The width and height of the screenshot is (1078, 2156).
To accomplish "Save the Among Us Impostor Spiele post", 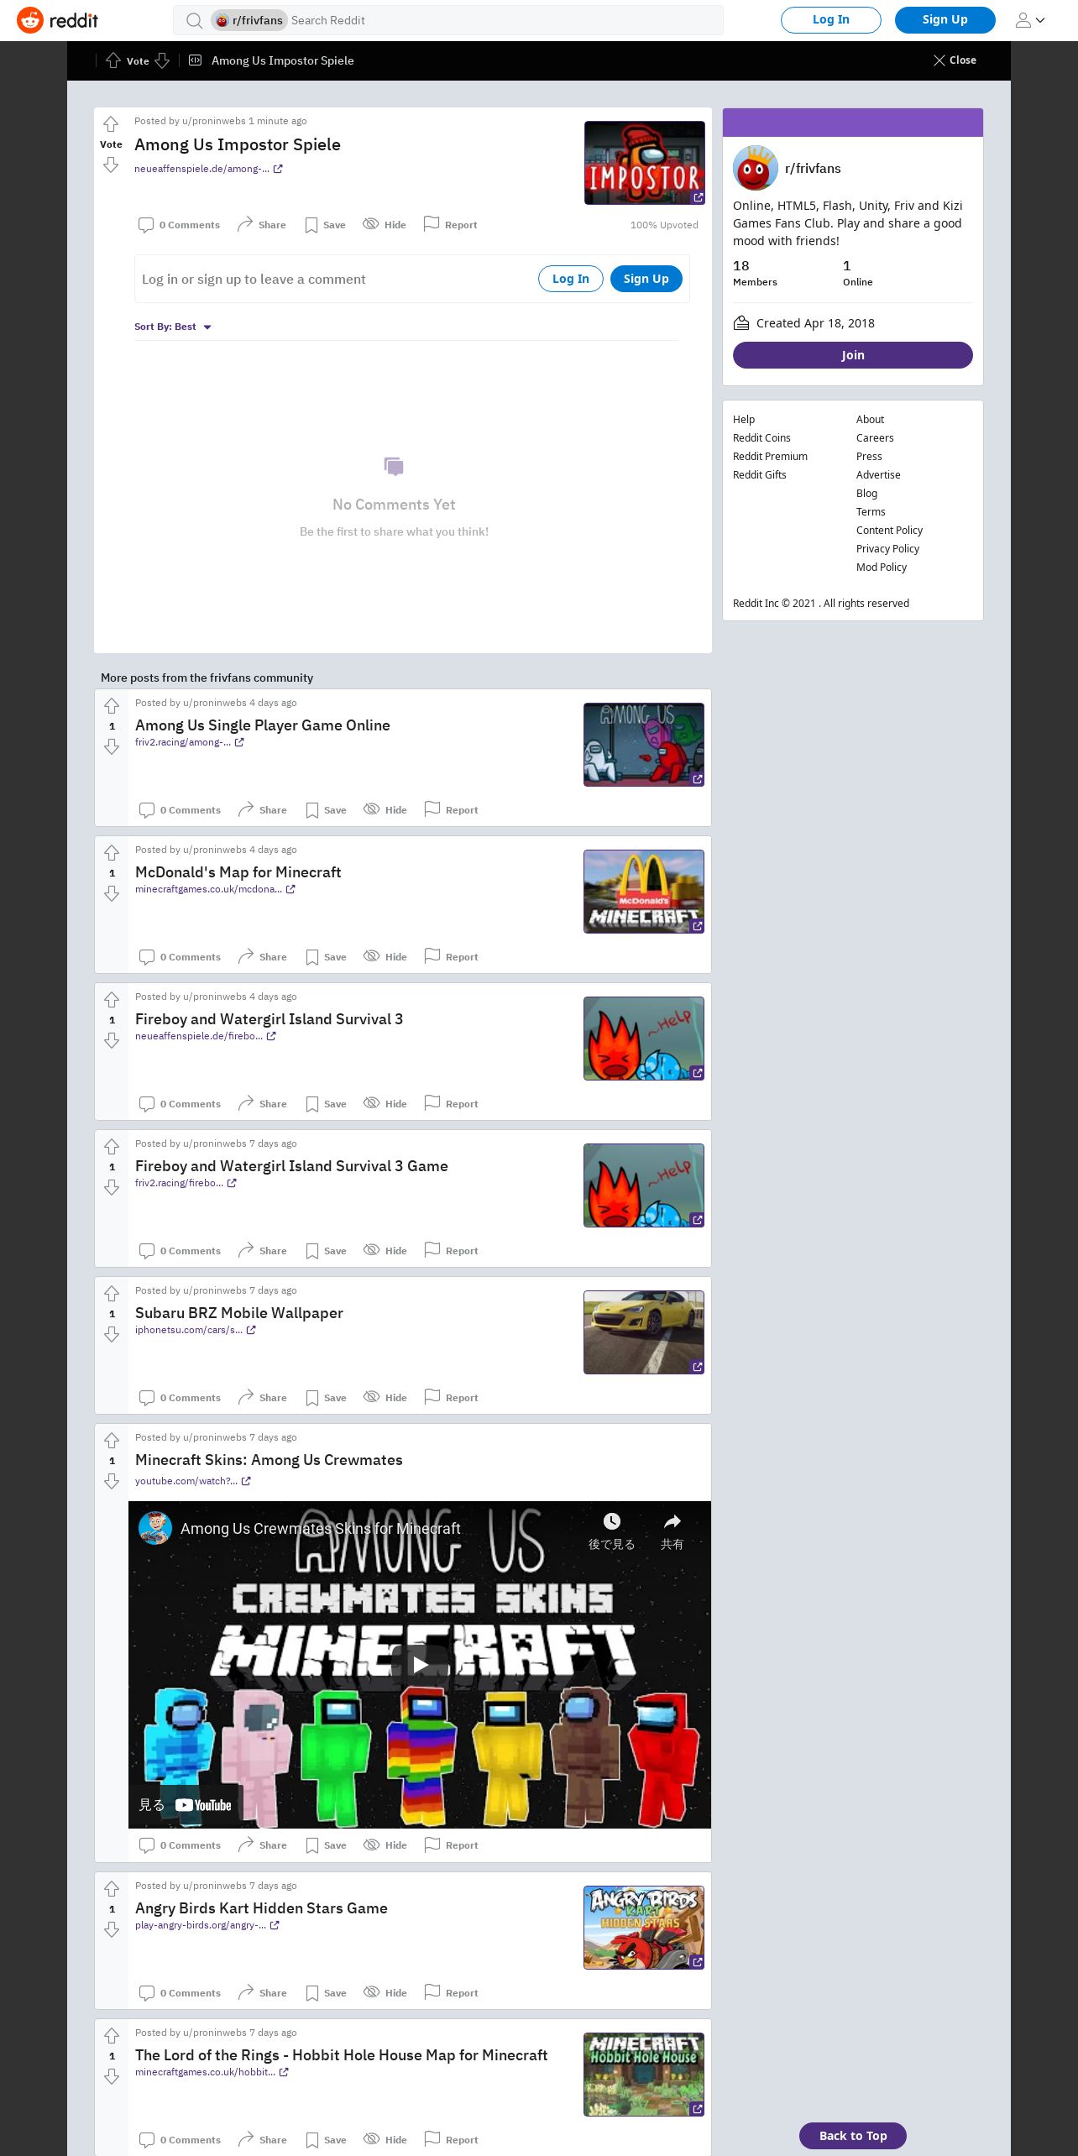I will [x=325, y=225].
